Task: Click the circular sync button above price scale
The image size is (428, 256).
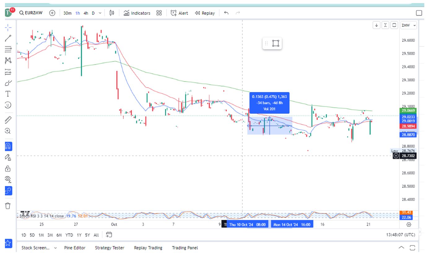Action: coord(394,25)
